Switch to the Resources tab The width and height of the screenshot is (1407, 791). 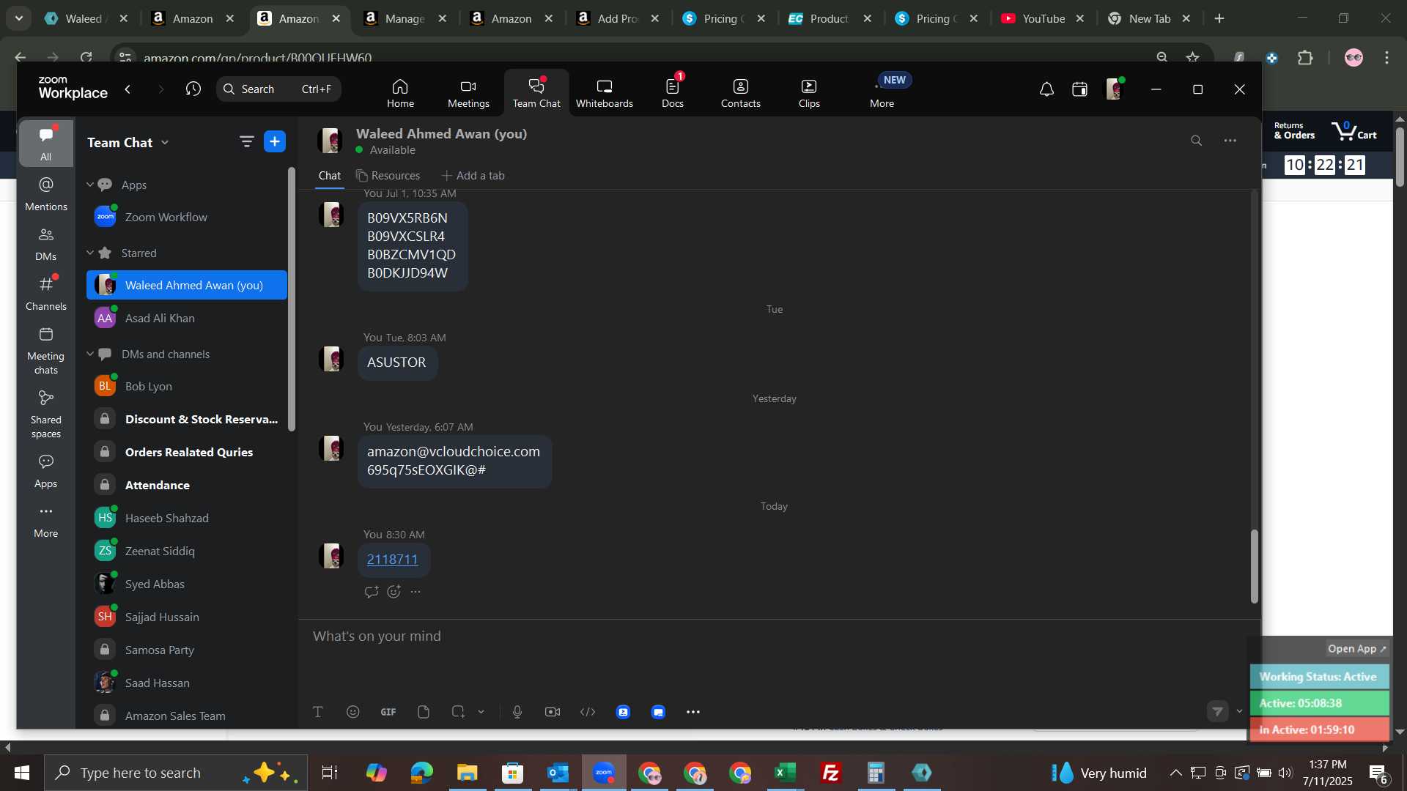click(x=388, y=176)
